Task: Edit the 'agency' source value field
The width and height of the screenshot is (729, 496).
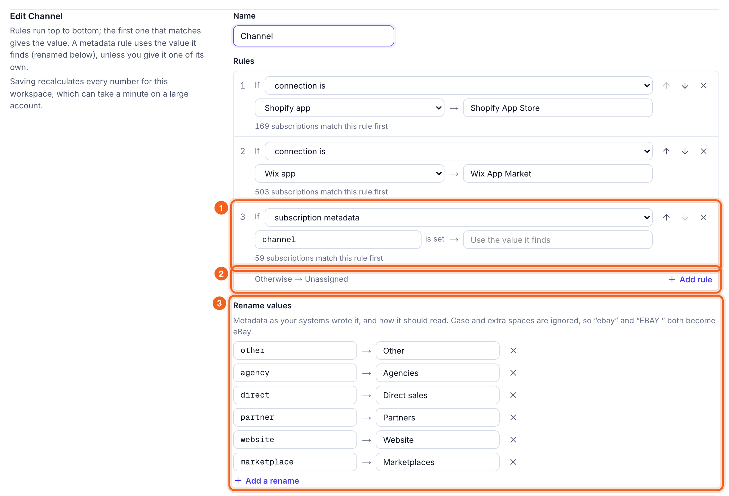Action: pos(295,373)
